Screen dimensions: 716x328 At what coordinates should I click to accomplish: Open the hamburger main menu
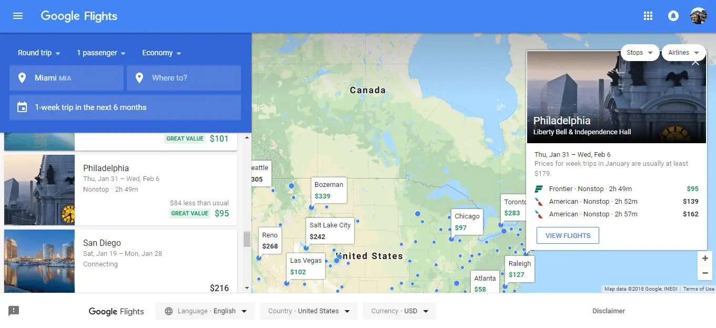[18, 16]
